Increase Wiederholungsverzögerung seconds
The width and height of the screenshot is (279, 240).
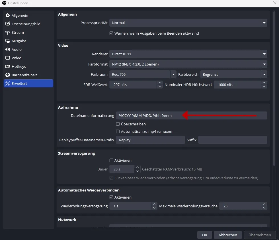[x=154, y=204]
